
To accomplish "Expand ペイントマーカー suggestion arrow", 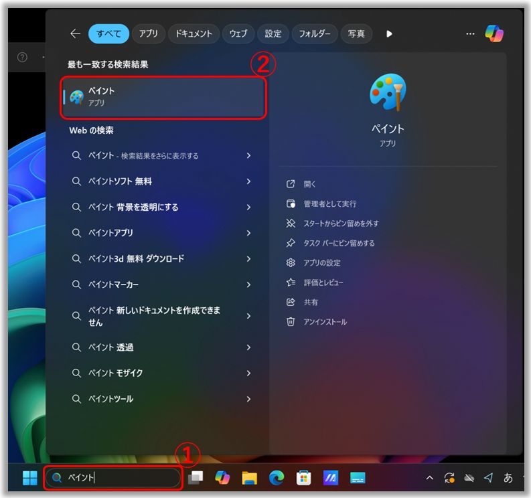I will 248,284.
